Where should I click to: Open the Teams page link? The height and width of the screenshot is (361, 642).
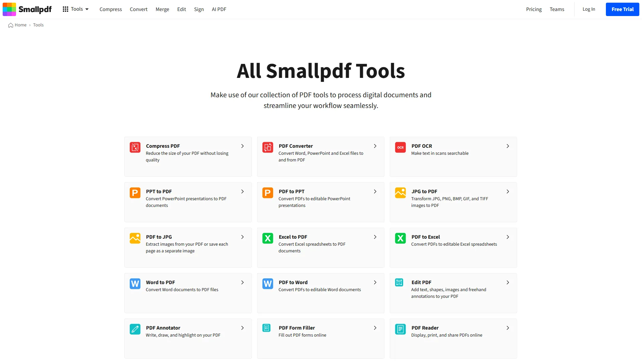pyautogui.click(x=557, y=9)
